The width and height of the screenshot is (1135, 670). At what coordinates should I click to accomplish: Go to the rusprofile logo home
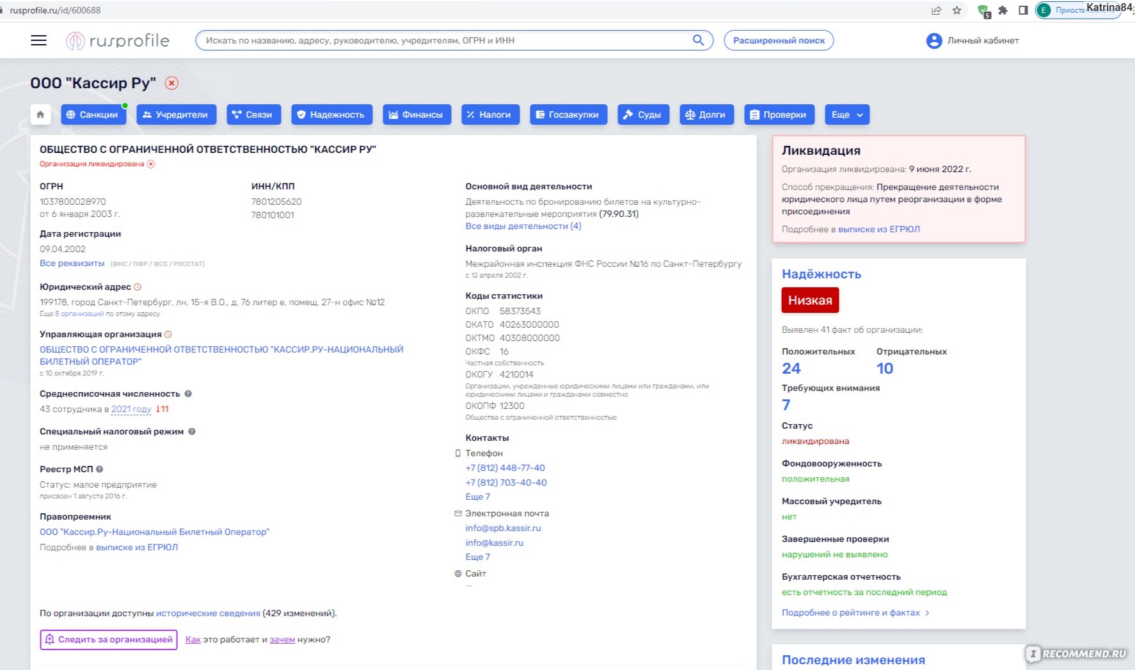click(x=118, y=40)
